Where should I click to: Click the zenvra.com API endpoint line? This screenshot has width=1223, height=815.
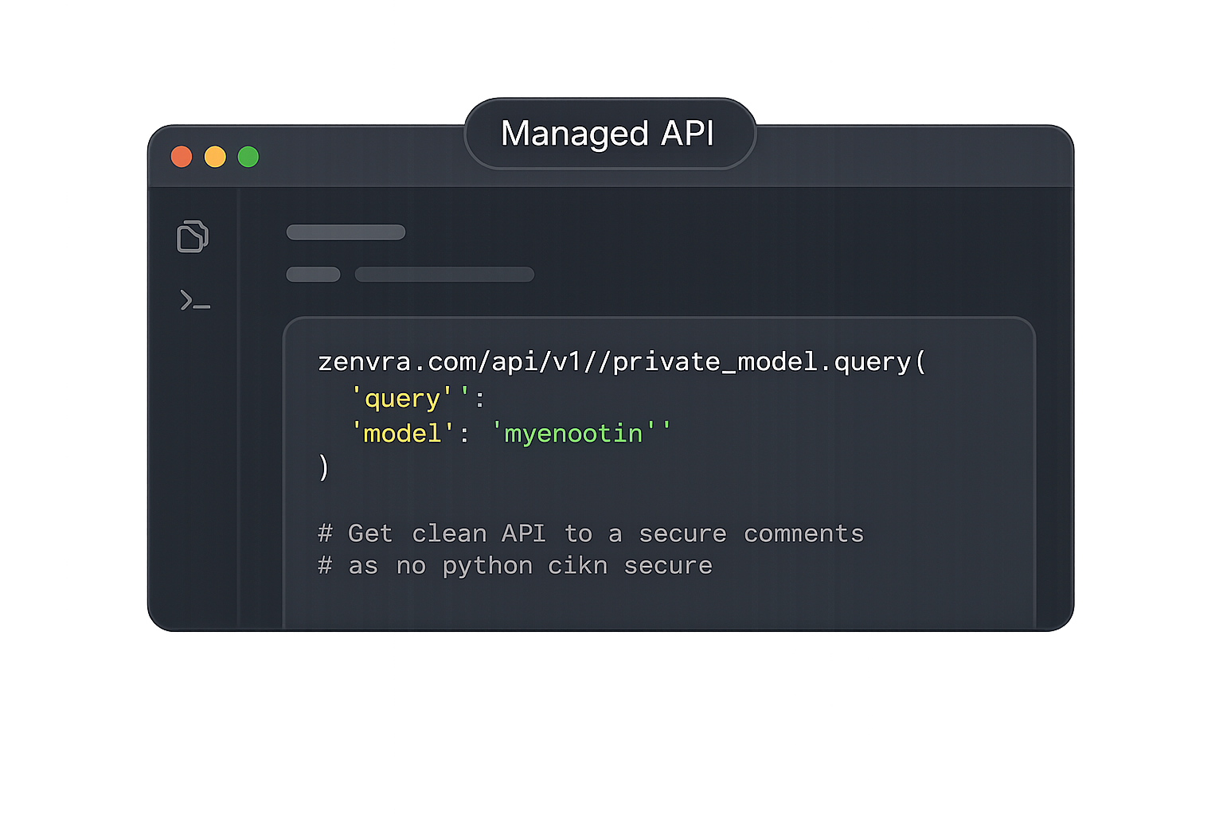point(622,362)
